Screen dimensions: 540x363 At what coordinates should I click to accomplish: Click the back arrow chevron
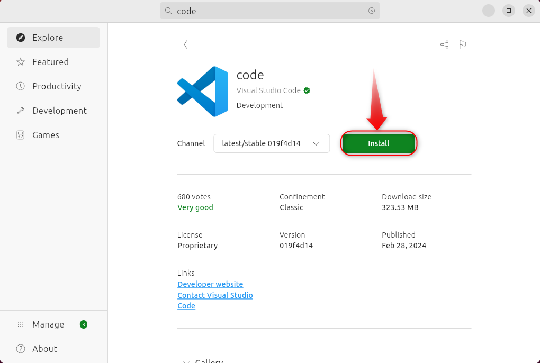(185, 44)
